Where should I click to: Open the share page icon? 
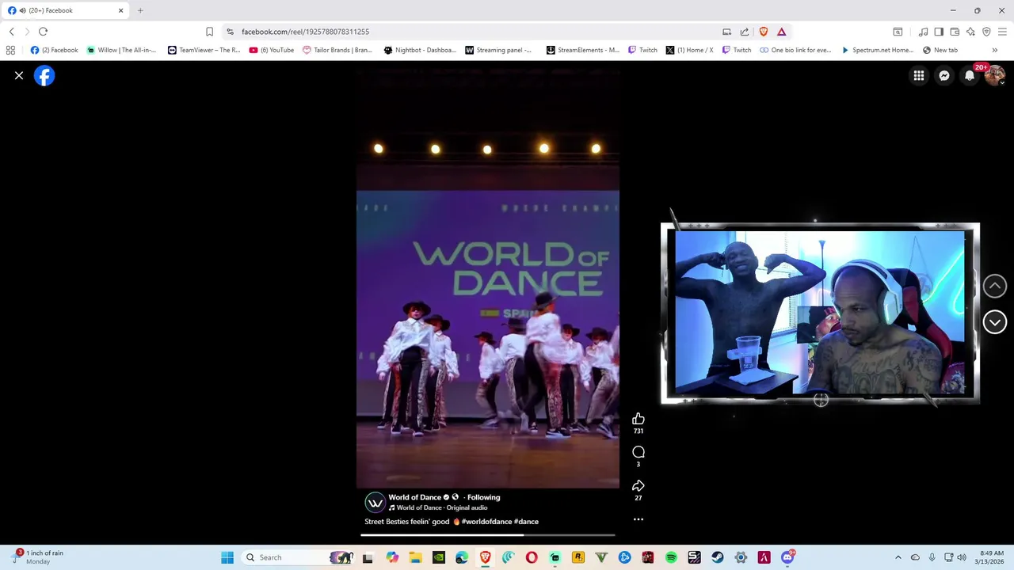745,32
